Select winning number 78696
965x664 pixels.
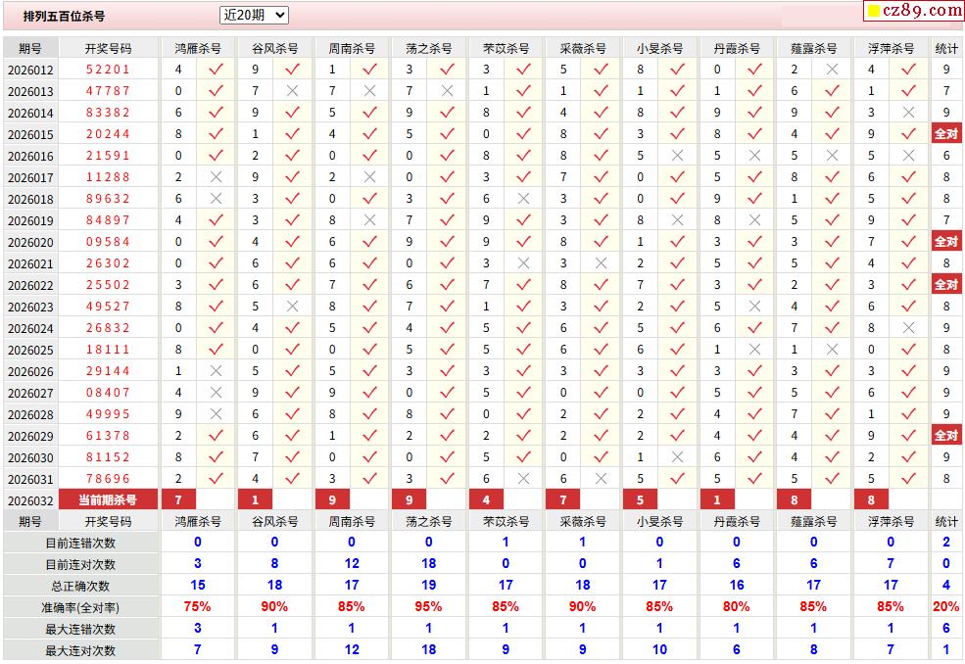point(109,479)
